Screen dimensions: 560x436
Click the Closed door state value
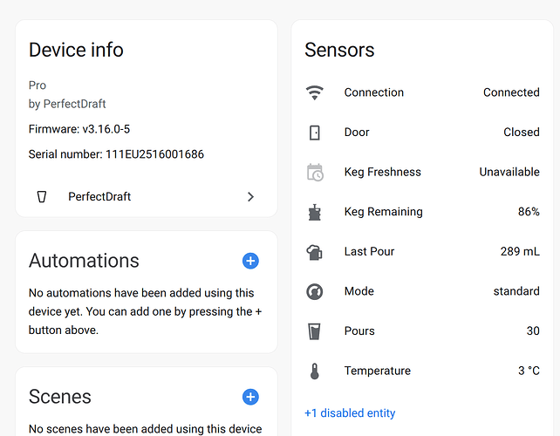(x=522, y=133)
